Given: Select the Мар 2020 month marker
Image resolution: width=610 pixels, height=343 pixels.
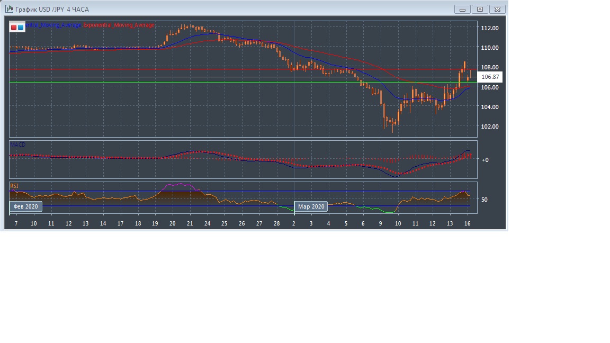Looking at the screenshot, I should 311,206.
